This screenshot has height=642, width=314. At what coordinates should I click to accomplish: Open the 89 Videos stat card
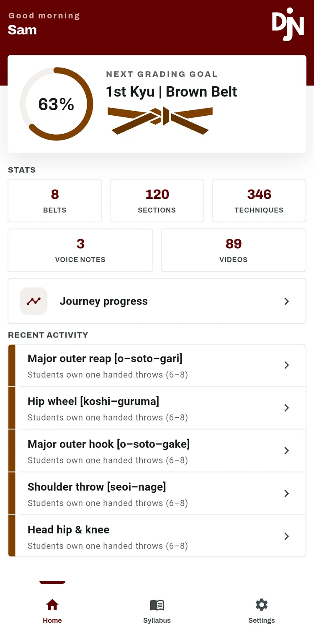234,250
